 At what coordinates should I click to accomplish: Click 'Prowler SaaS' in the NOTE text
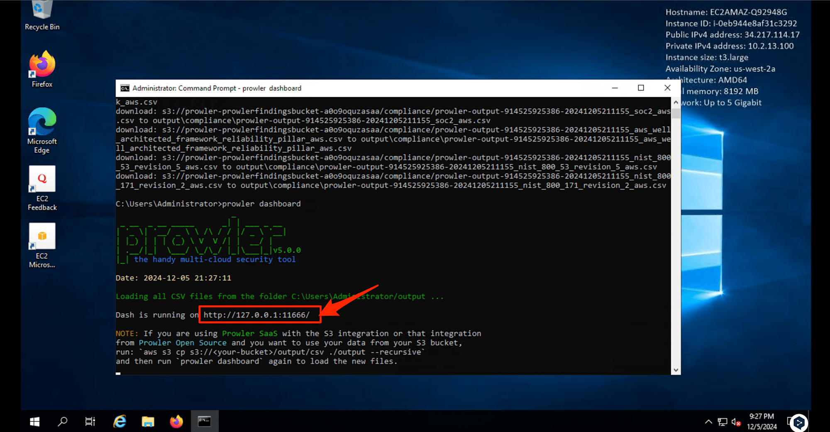[249, 333]
